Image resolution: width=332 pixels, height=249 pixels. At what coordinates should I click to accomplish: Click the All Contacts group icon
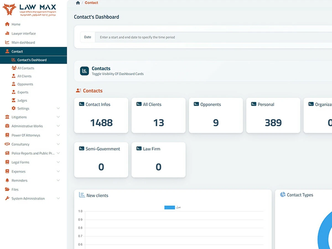coord(14,68)
